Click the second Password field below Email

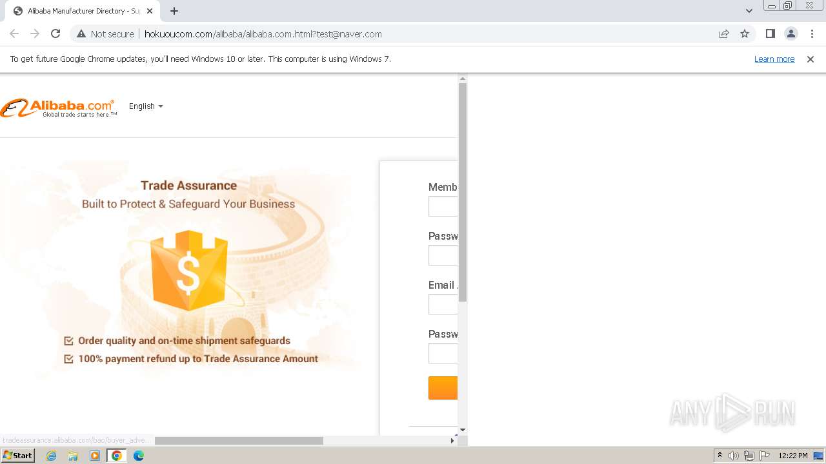point(443,353)
